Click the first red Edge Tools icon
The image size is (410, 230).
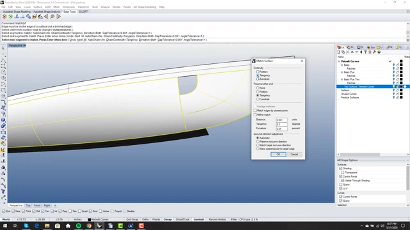tap(4, 17)
